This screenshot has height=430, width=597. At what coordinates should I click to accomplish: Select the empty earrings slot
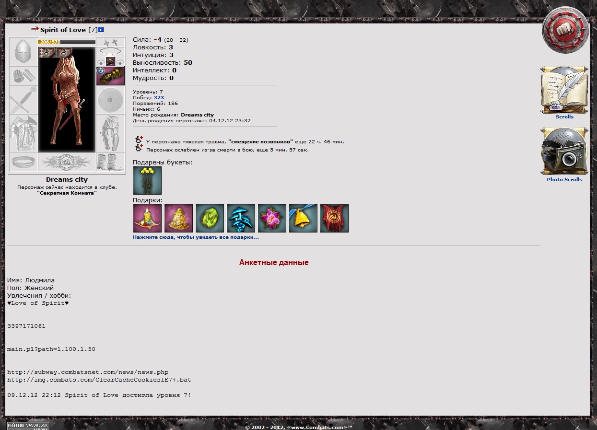tap(110, 42)
